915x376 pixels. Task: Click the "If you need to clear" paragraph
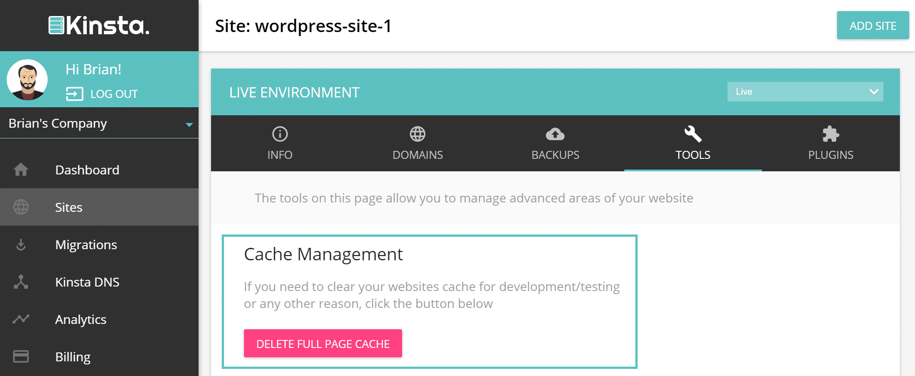click(432, 295)
